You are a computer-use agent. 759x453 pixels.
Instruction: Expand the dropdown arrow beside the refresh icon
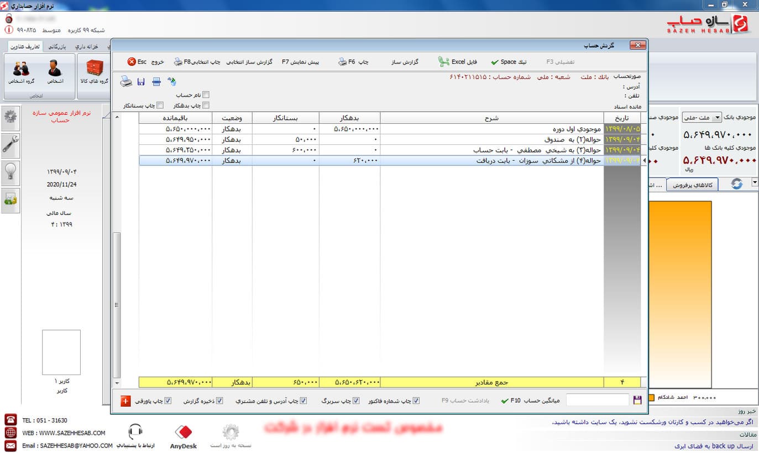coord(755,183)
